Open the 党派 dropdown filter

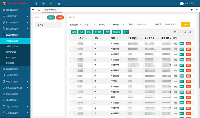(x=90, y=24)
